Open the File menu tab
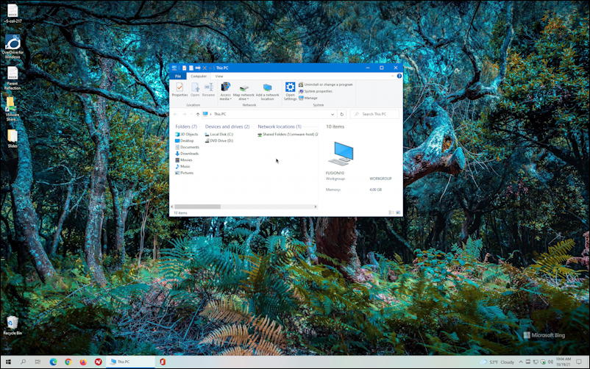The image size is (590, 369). coord(177,76)
